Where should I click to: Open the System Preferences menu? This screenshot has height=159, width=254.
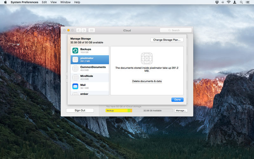click(x=24, y=2)
